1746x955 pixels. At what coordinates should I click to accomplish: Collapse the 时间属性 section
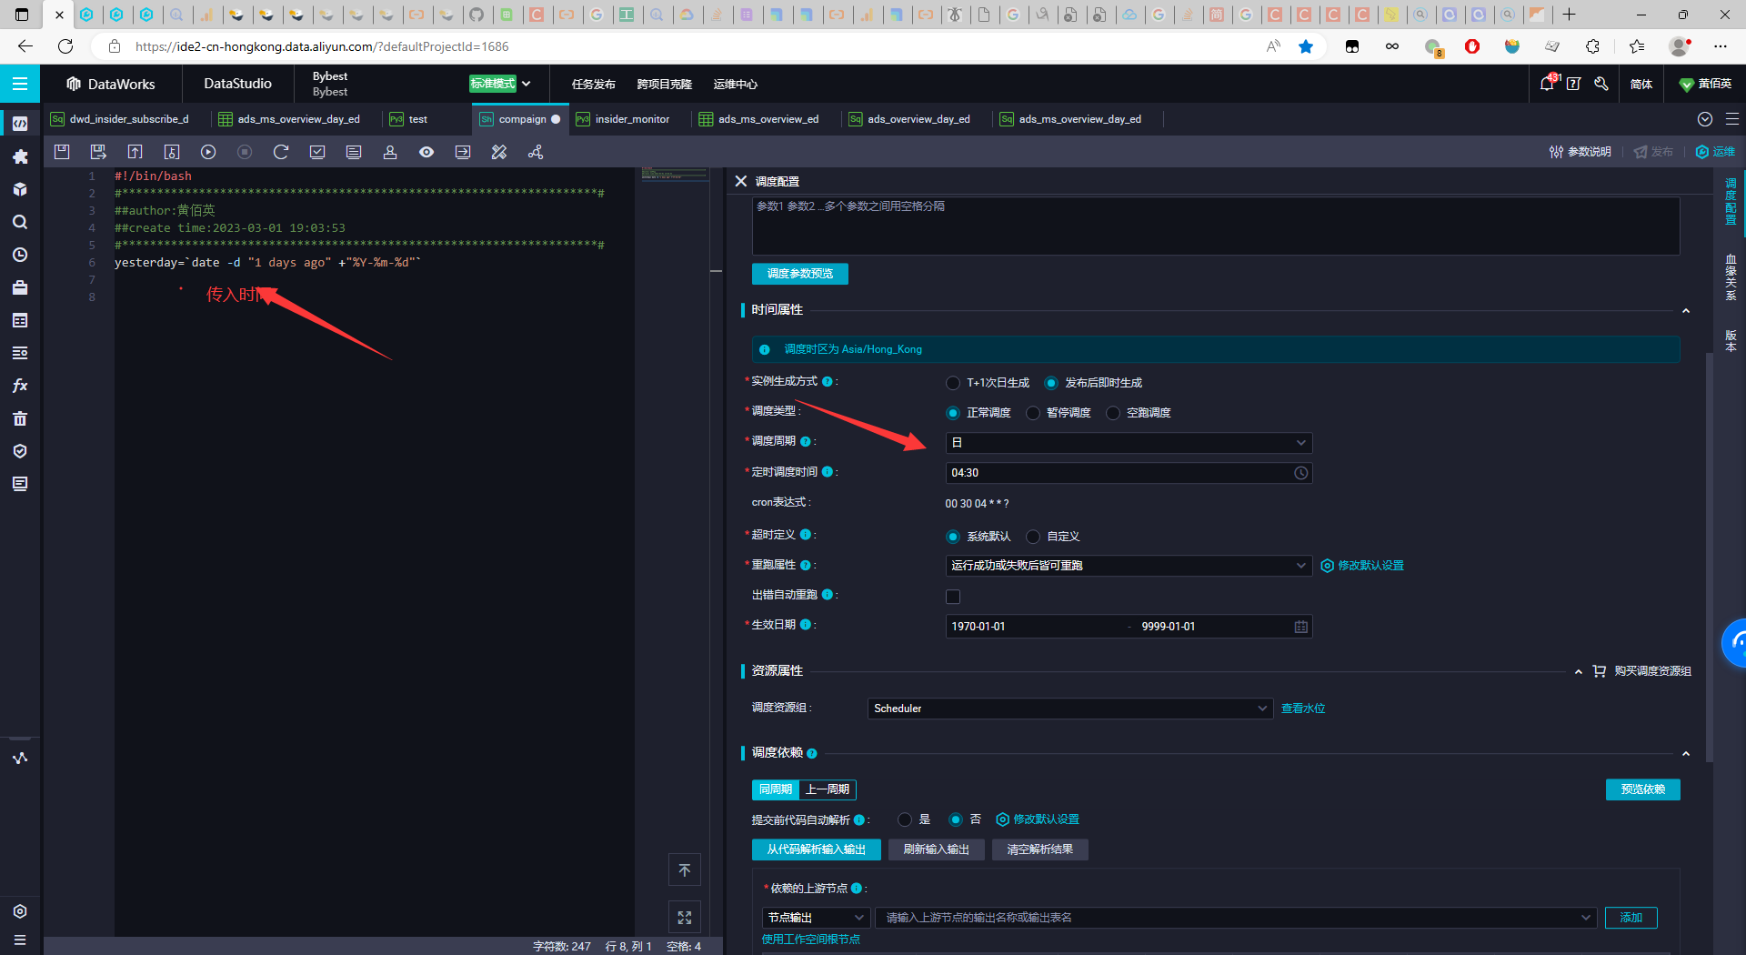(1686, 311)
